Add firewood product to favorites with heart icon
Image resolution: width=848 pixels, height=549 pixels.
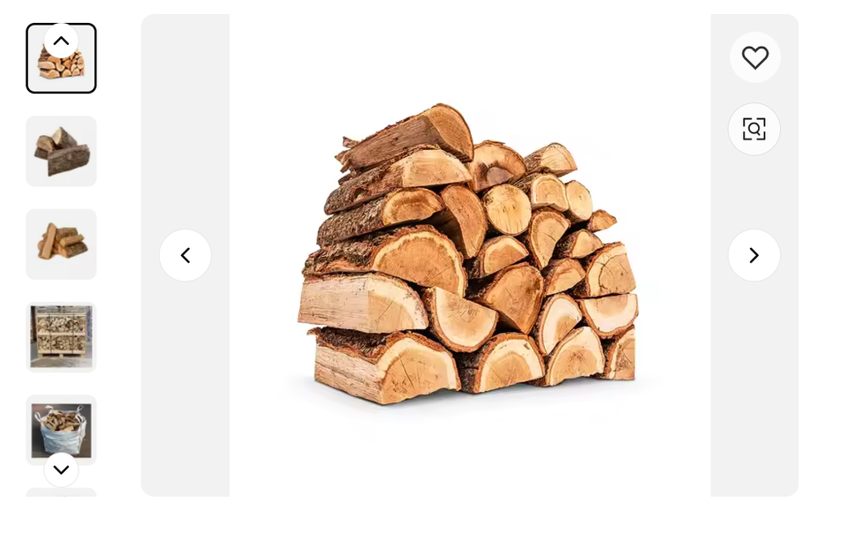click(x=754, y=57)
